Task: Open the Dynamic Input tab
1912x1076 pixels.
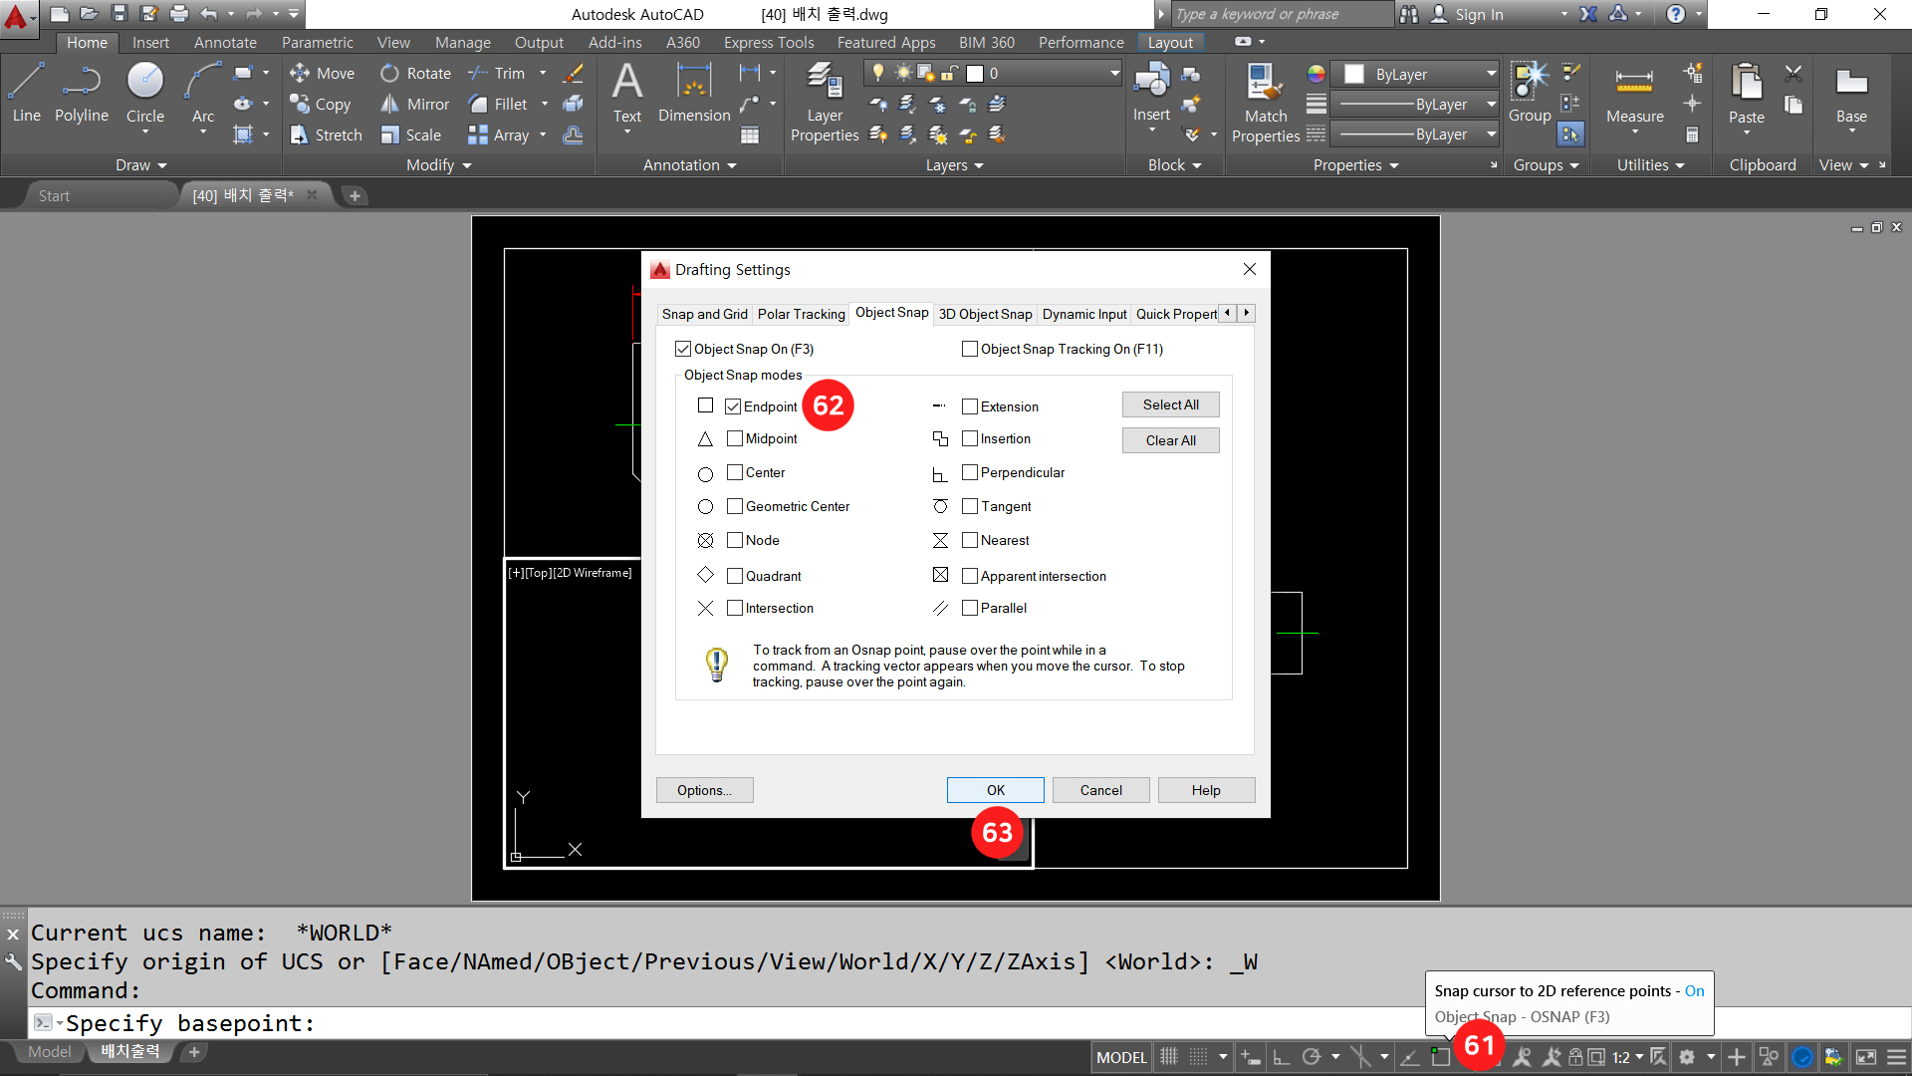Action: click(1084, 314)
